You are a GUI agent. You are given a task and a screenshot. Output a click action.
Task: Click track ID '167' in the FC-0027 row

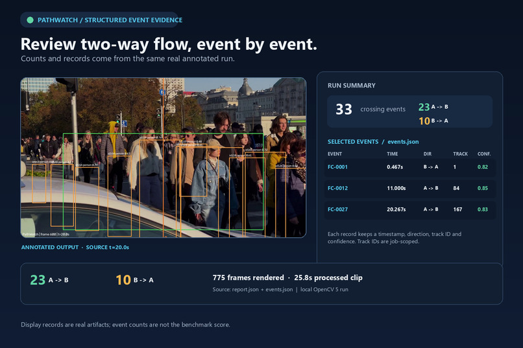(x=457, y=209)
